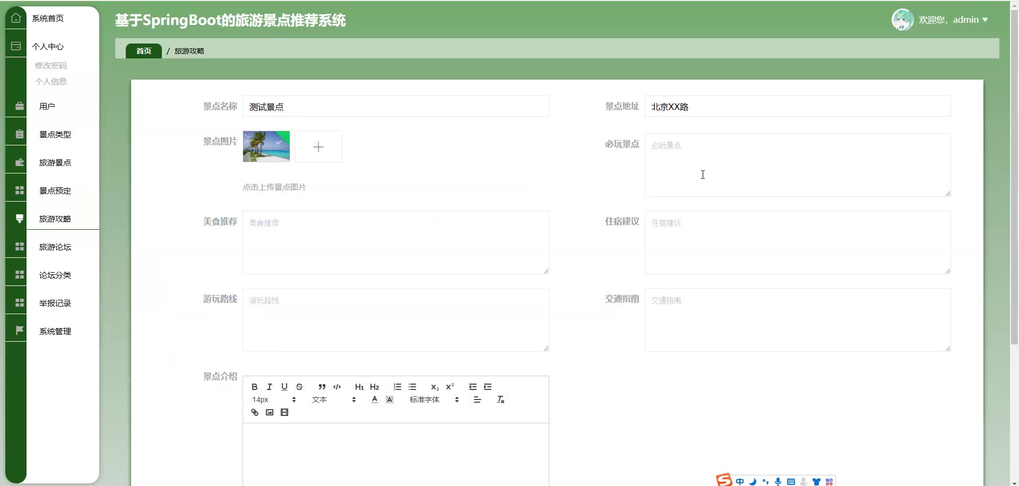Open 旅游景点 in the sidebar
Image resolution: width=1019 pixels, height=486 pixels.
coord(55,163)
